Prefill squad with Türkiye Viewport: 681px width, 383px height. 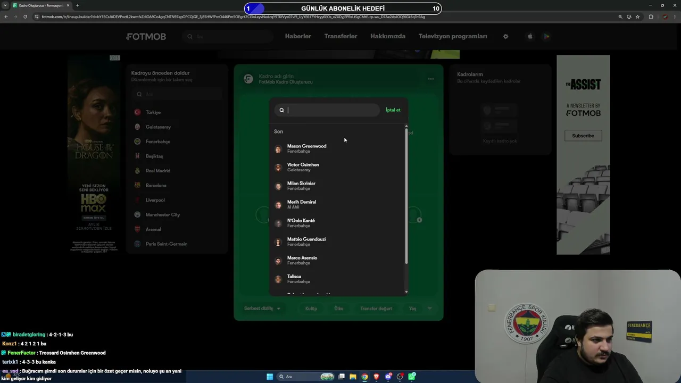click(177, 112)
